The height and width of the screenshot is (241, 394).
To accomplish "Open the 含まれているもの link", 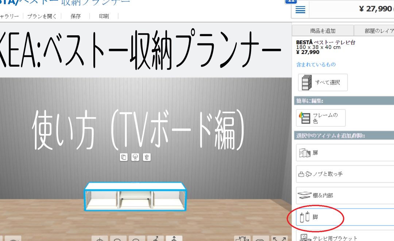I will point(316,64).
